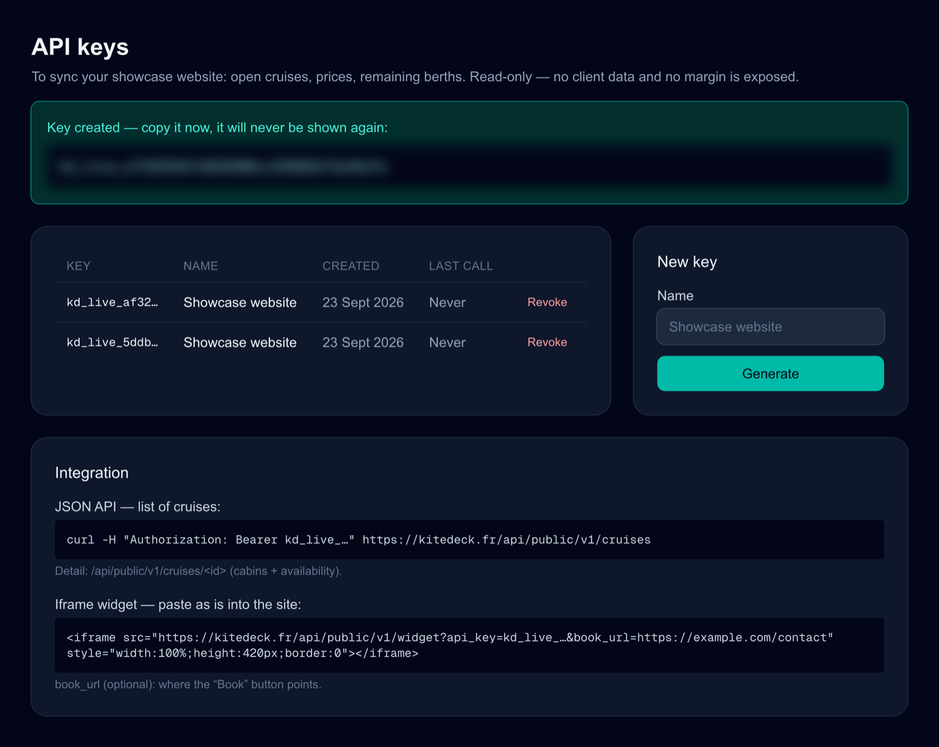Revoke the kd_live_af32 key

point(547,302)
